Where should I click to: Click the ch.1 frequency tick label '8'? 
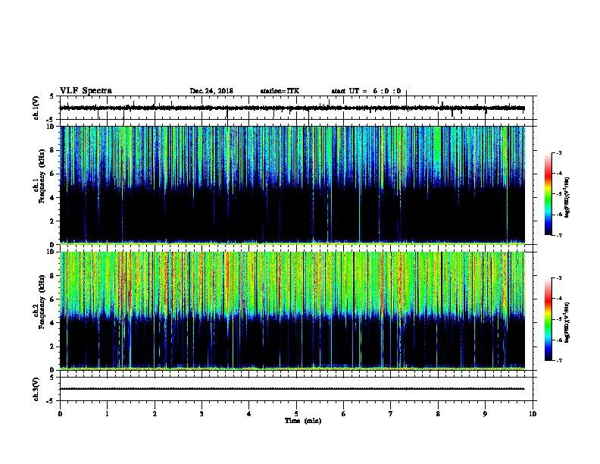pos(52,150)
